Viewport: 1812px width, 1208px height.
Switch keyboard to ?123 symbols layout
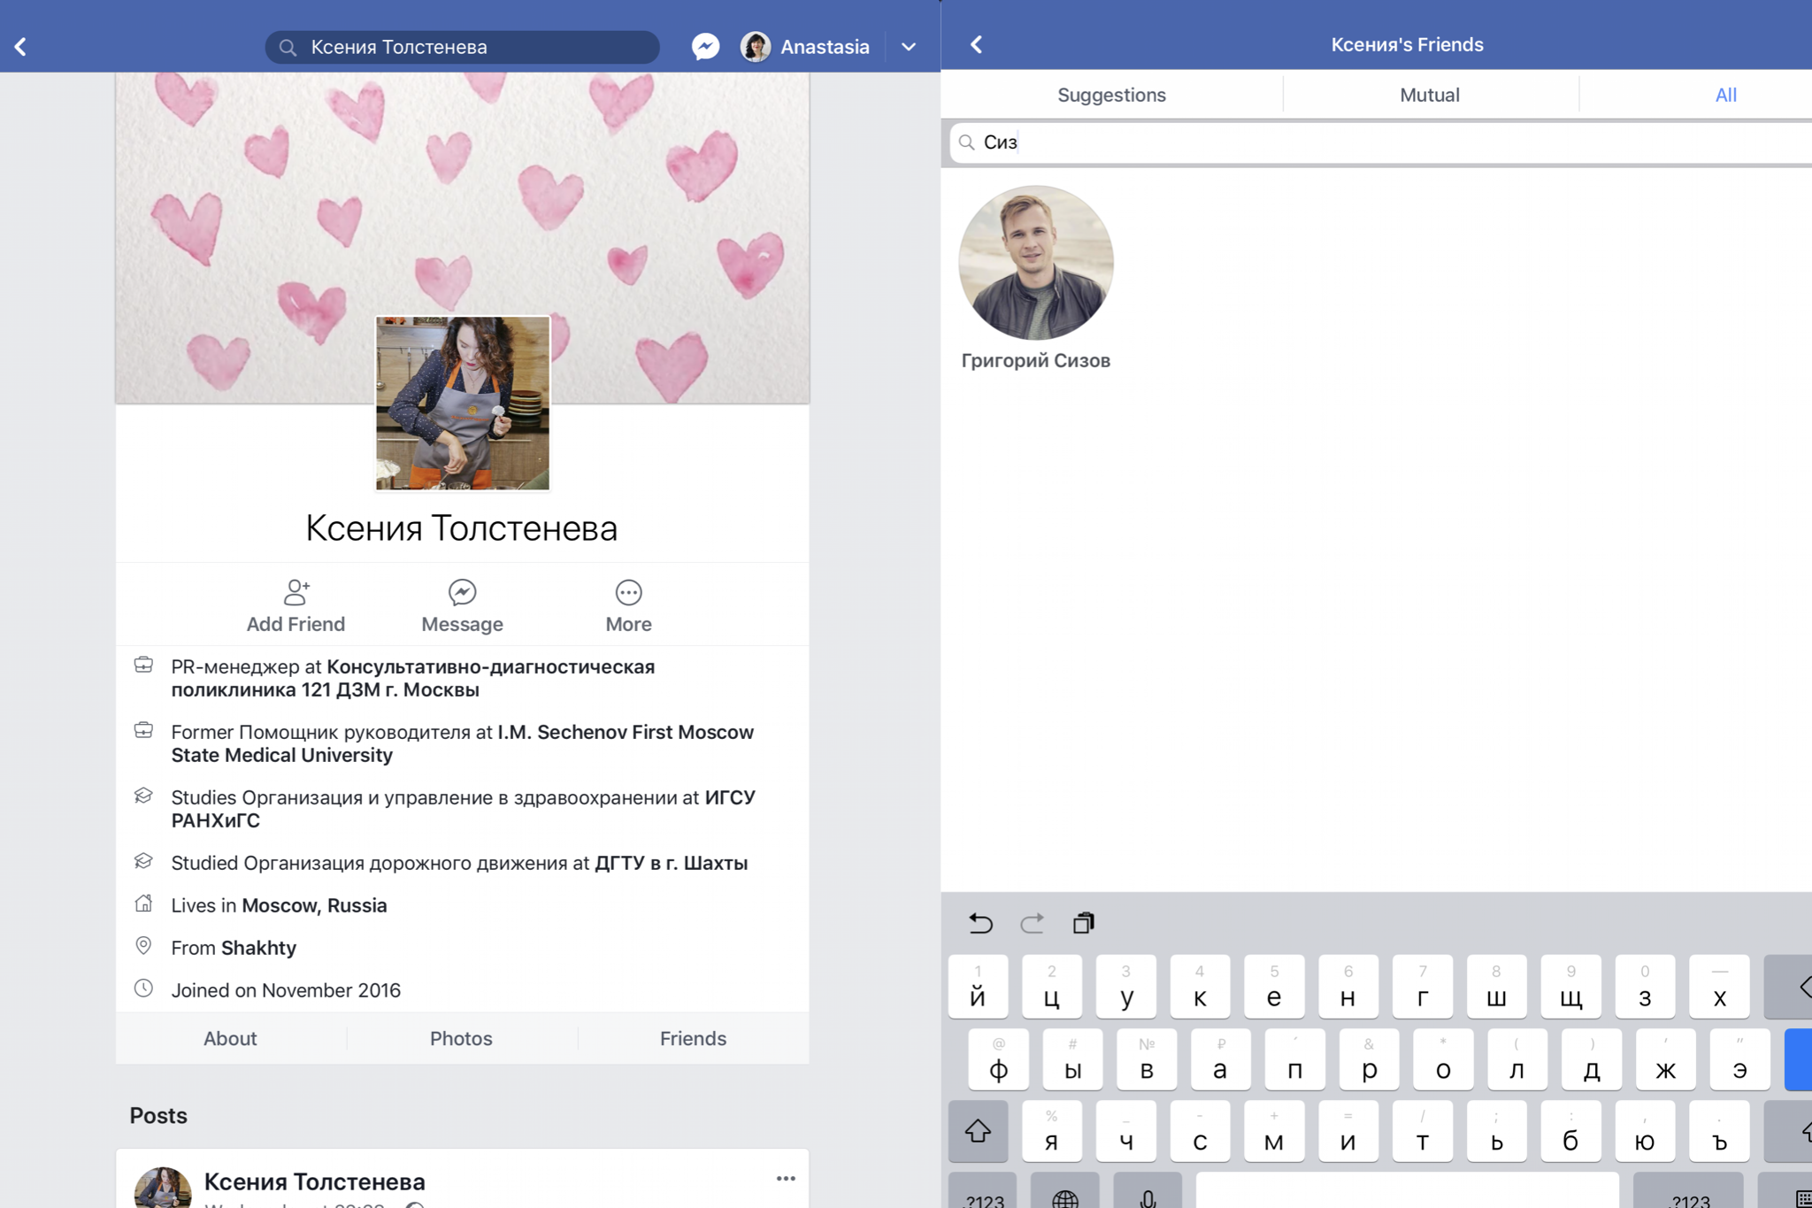pyautogui.click(x=983, y=1196)
